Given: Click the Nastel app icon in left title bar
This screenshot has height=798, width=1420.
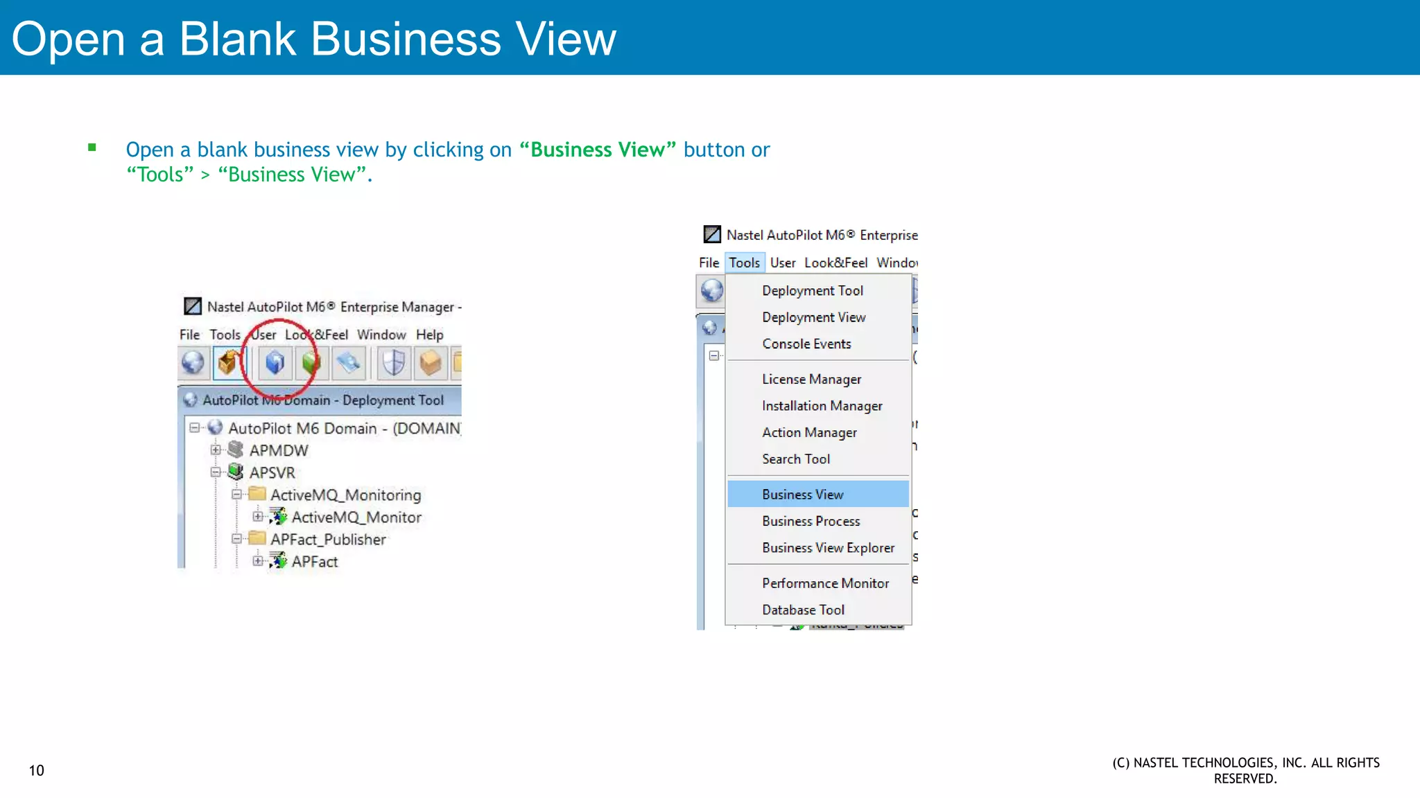Looking at the screenshot, I should pos(192,306).
